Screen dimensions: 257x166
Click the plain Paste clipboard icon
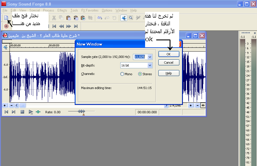[x=68, y=18]
